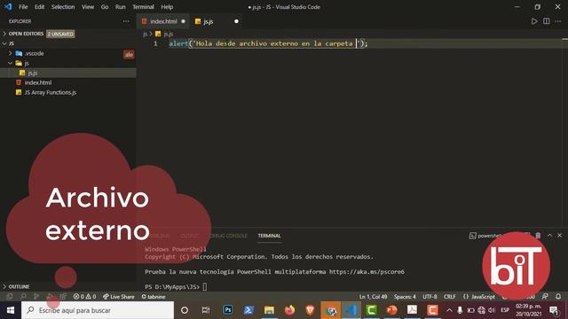Open Adobe Acrobat from the taskbar
Image resolution: width=568 pixels, height=319 pixels.
coord(412,310)
